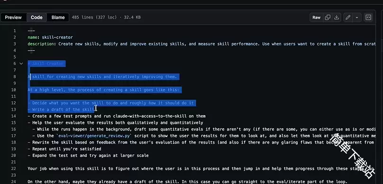This screenshot has width=383, height=184.
Task: Click 'eval-viewer/generate_review.py' code text
Action: tap(94, 136)
